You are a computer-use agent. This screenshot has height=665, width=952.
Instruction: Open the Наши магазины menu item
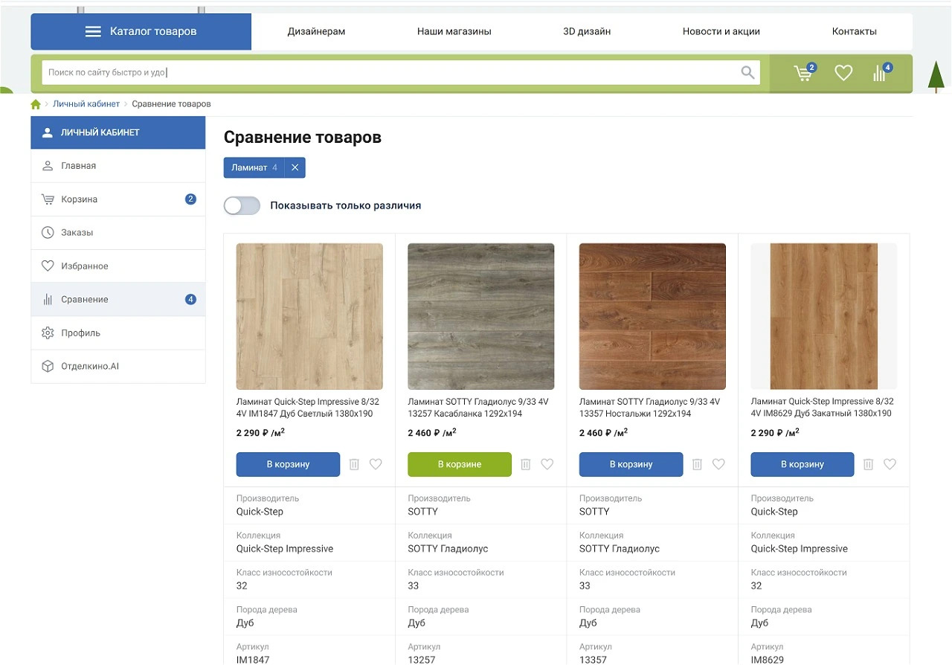(454, 32)
